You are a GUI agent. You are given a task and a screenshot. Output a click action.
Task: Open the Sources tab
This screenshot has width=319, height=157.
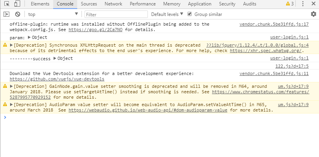point(89,4)
